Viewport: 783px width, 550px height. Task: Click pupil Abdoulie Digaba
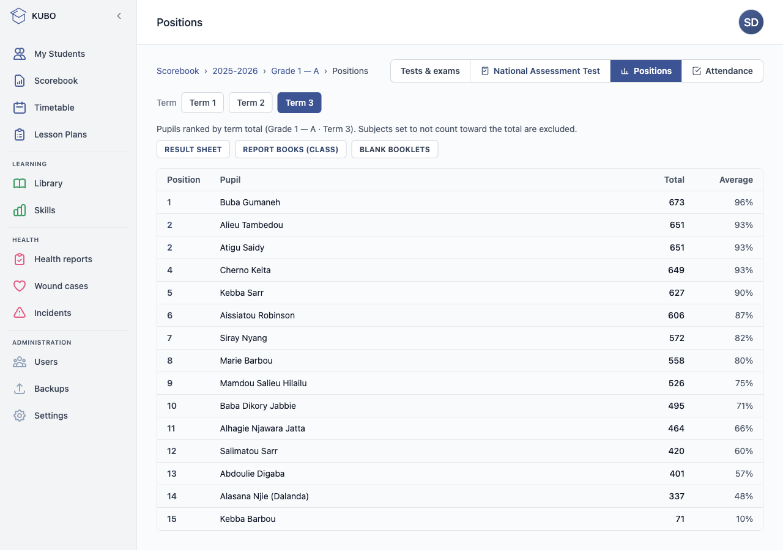[x=252, y=474]
